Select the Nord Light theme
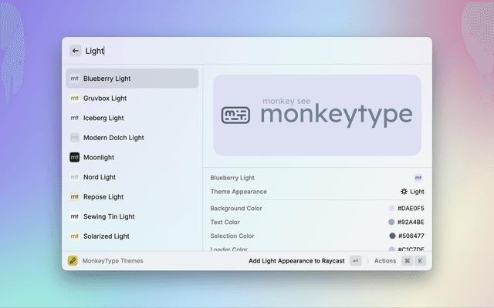This screenshot has height=308, width=494. [99, 177]
